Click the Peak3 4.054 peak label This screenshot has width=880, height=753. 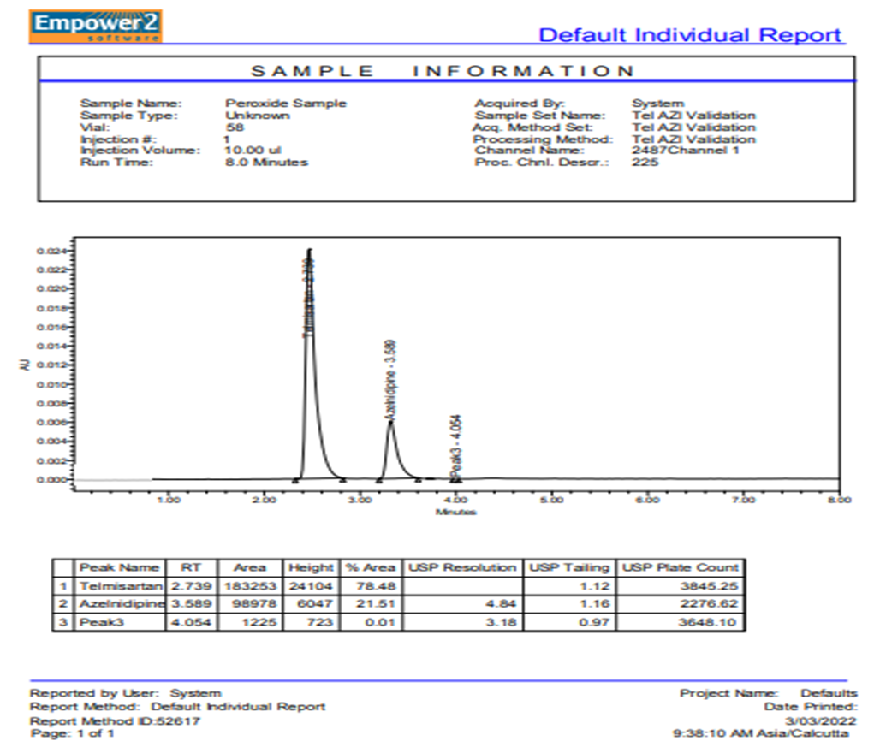pos(456,447)
